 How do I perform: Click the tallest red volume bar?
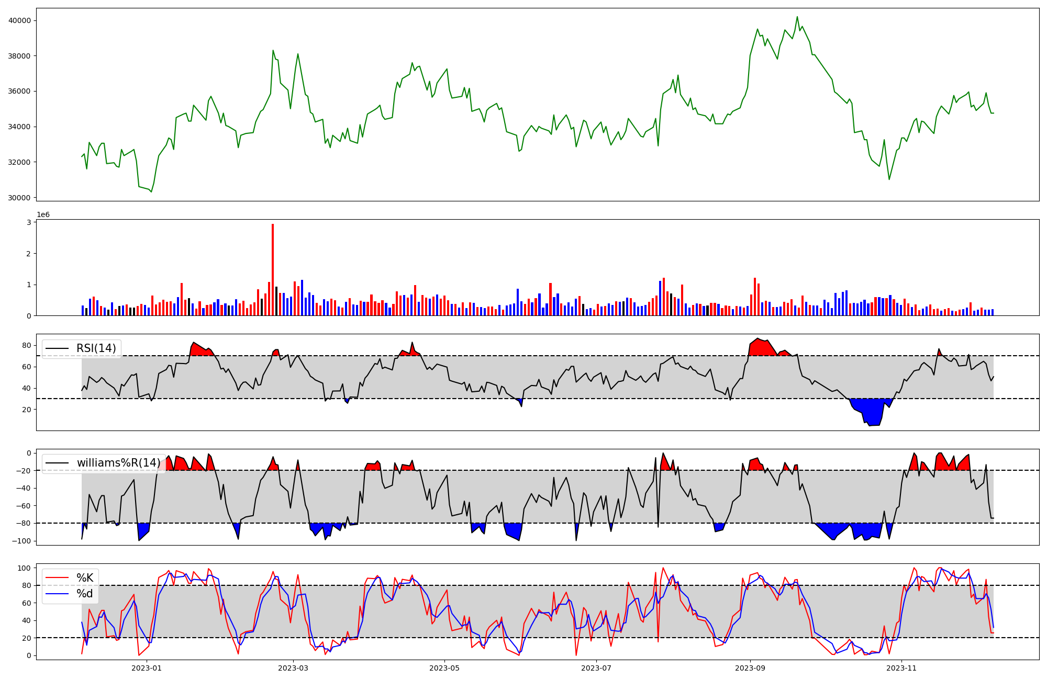273,269
